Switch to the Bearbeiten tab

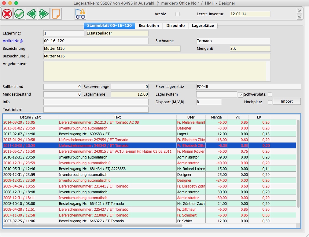point(149,26)
